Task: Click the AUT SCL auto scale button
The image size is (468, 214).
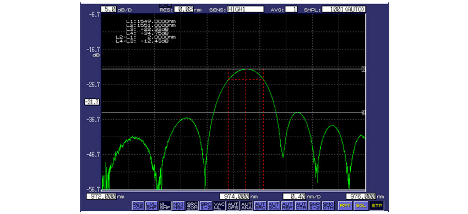Action: click(274, 206)
